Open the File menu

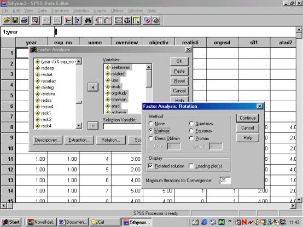(5, 10)
